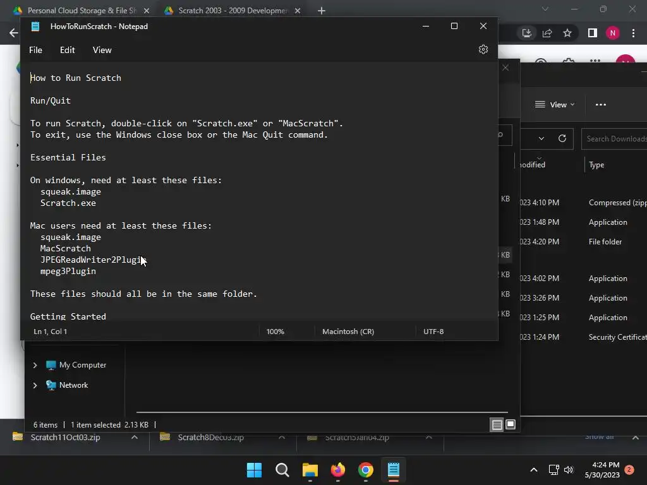647x485 pixels.
Task: Bookmark this page with star icon
Action: (567, 33)
